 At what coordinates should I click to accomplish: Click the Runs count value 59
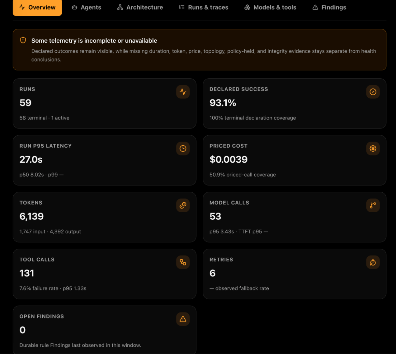click(26, 103)
